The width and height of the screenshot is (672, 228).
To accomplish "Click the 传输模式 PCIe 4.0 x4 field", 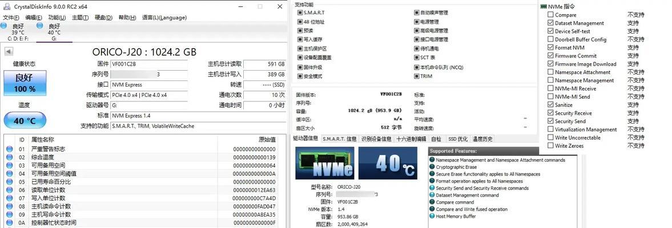I will (148, 95).
